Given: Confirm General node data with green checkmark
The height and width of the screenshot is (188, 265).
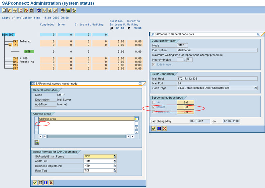Looking at the screenshot, I should click(154, 128).
